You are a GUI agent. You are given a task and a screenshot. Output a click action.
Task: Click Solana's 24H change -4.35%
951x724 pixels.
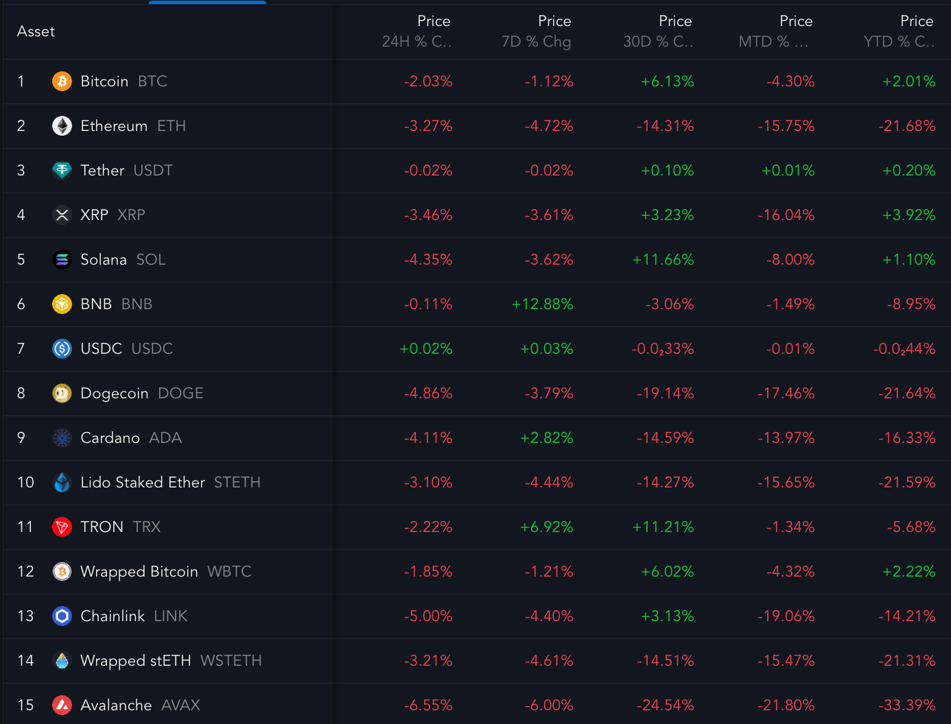tap(428, 260)
